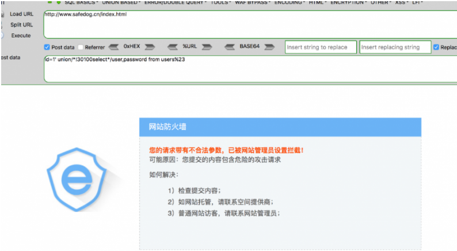This screenshot has width=457, height=251.
Task: Click the blue shield 'e' logo
Action: [77, 179]
